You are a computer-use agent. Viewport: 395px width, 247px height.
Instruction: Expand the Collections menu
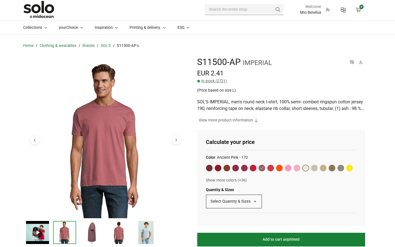35,28
